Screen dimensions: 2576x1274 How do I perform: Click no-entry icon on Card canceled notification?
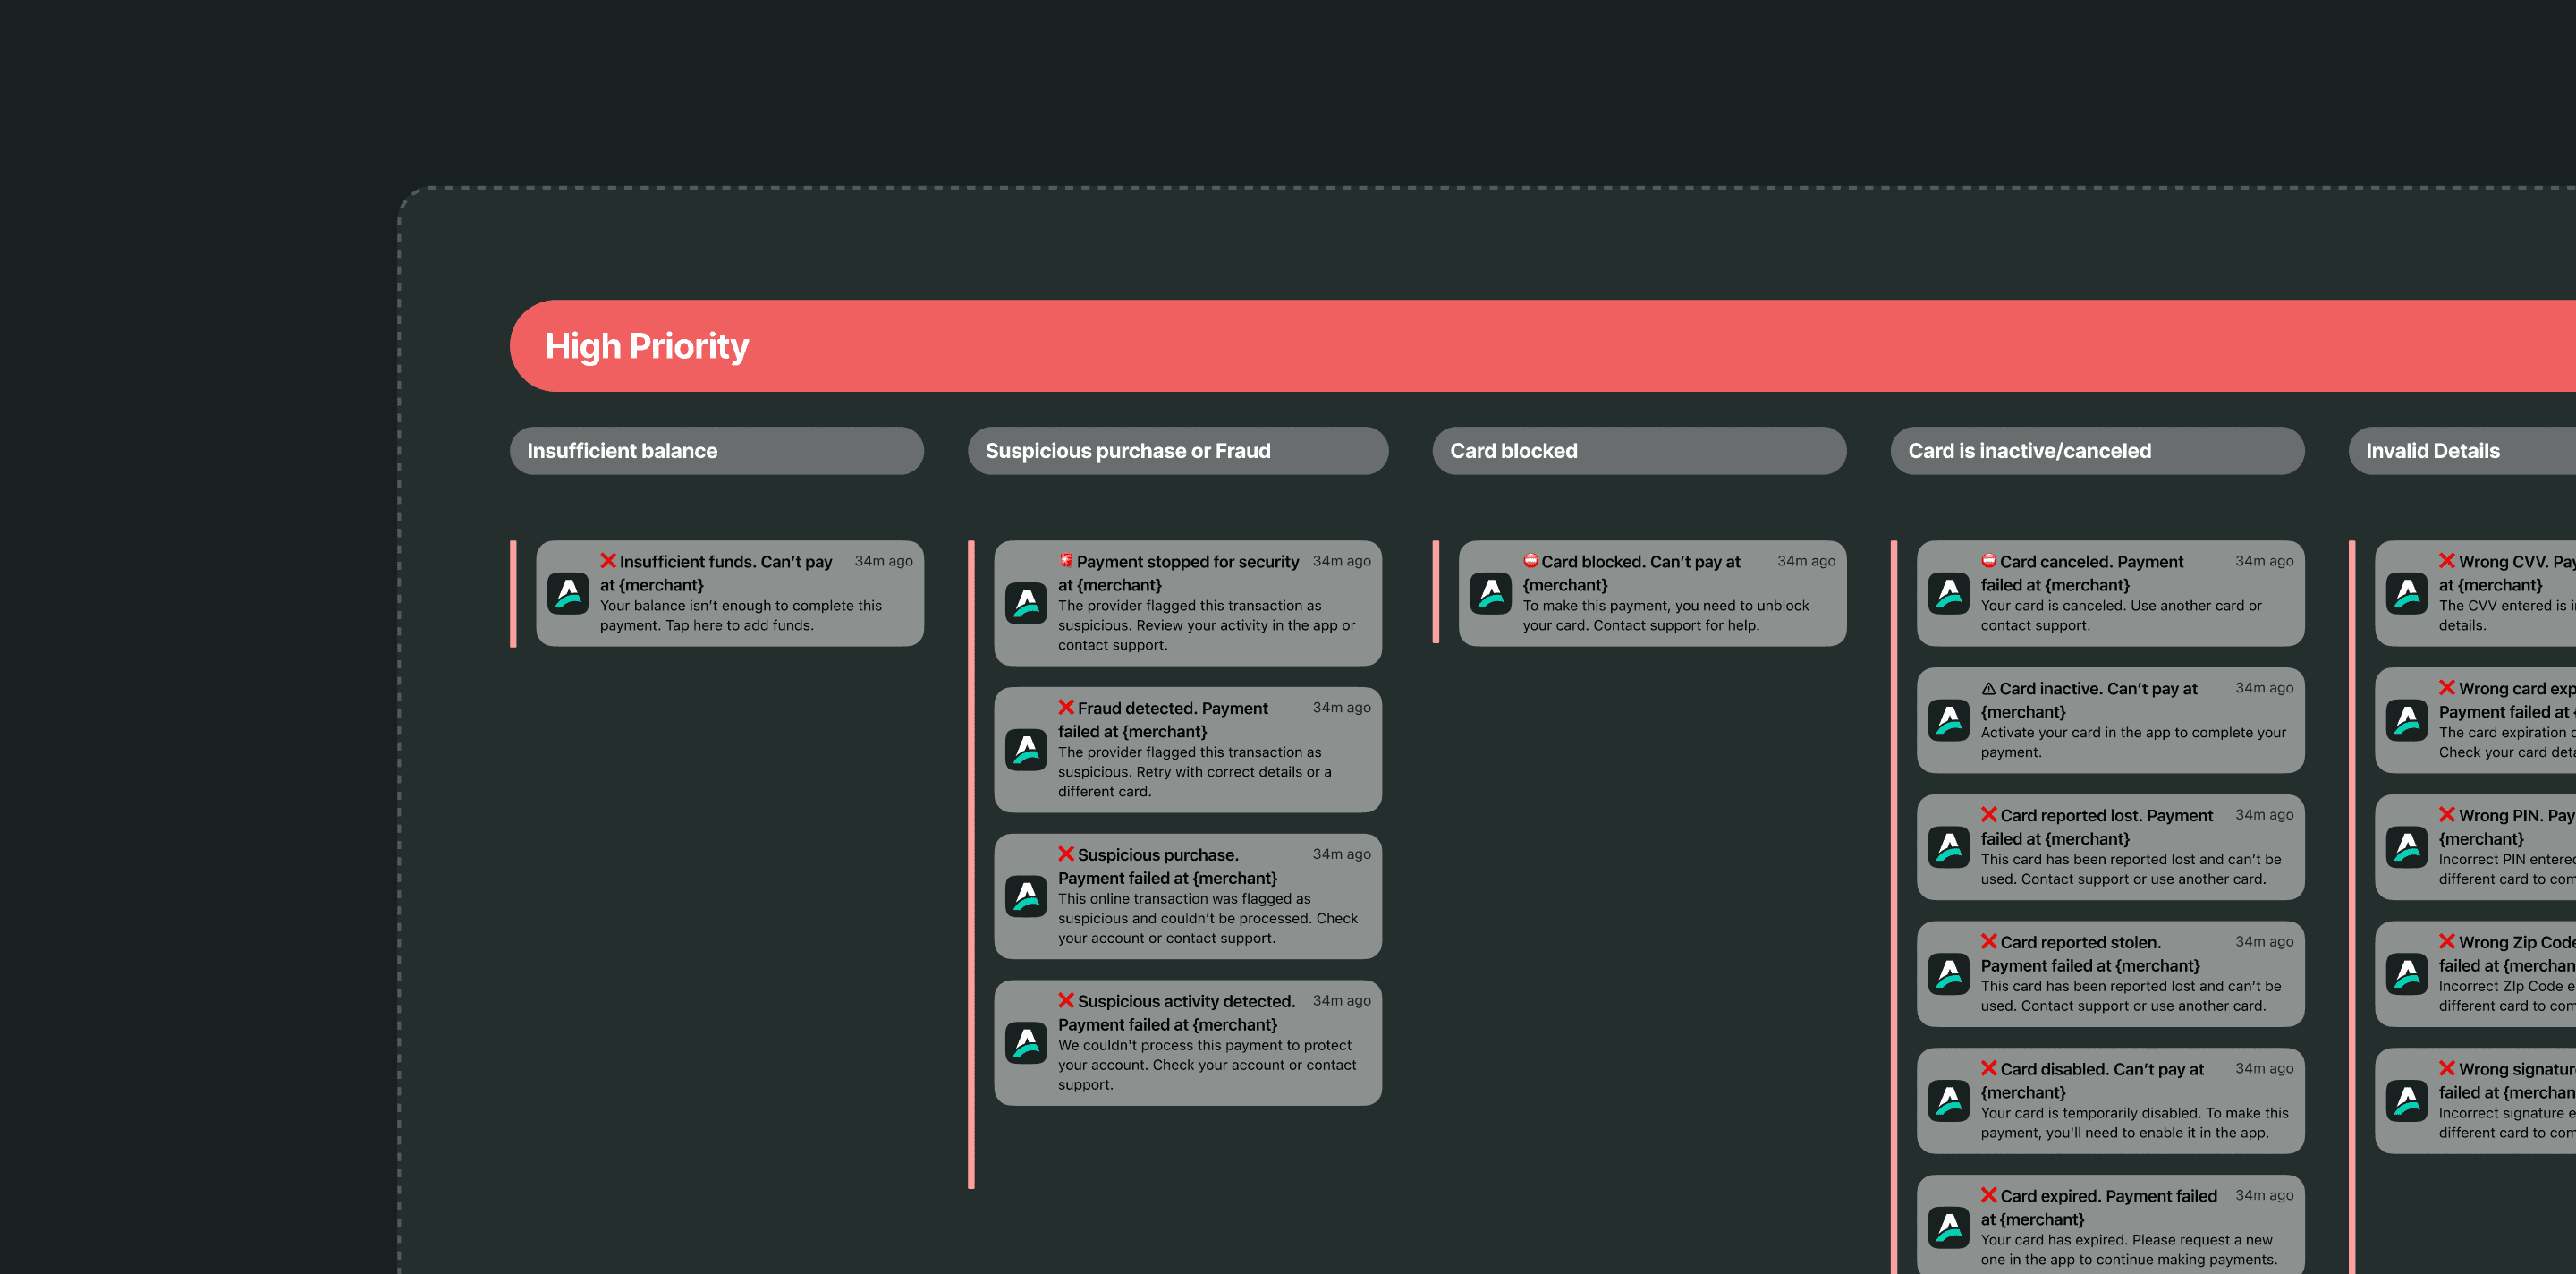(1988, 561)
